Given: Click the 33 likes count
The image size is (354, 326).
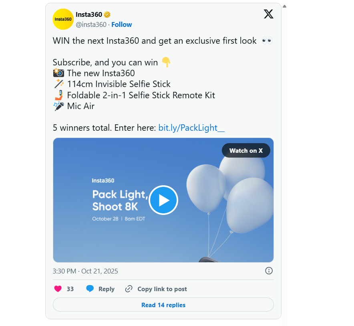Looking at the screenshot, I should tap(70, 289).
